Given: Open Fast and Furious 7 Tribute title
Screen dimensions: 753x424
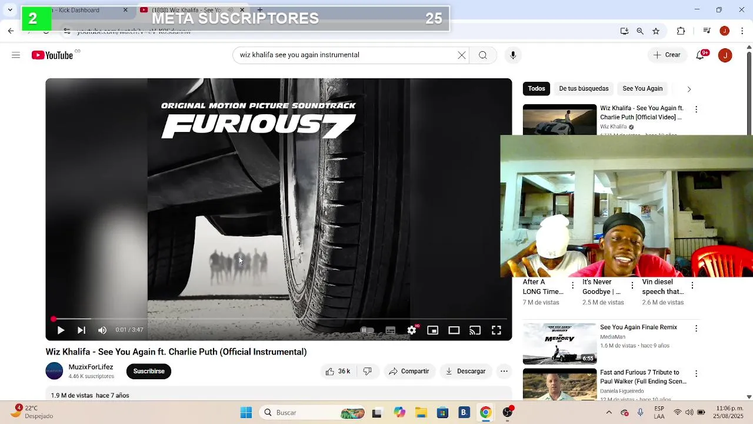Looking at the screenshot, I should tap(643, 377).
